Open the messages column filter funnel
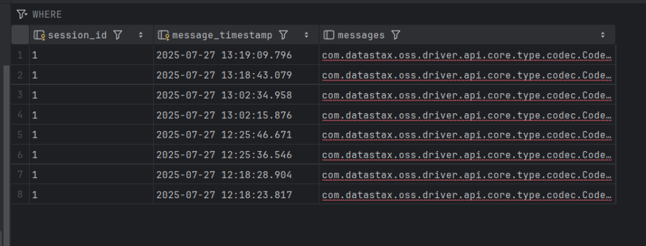646x246 pixels. point(396,35)
